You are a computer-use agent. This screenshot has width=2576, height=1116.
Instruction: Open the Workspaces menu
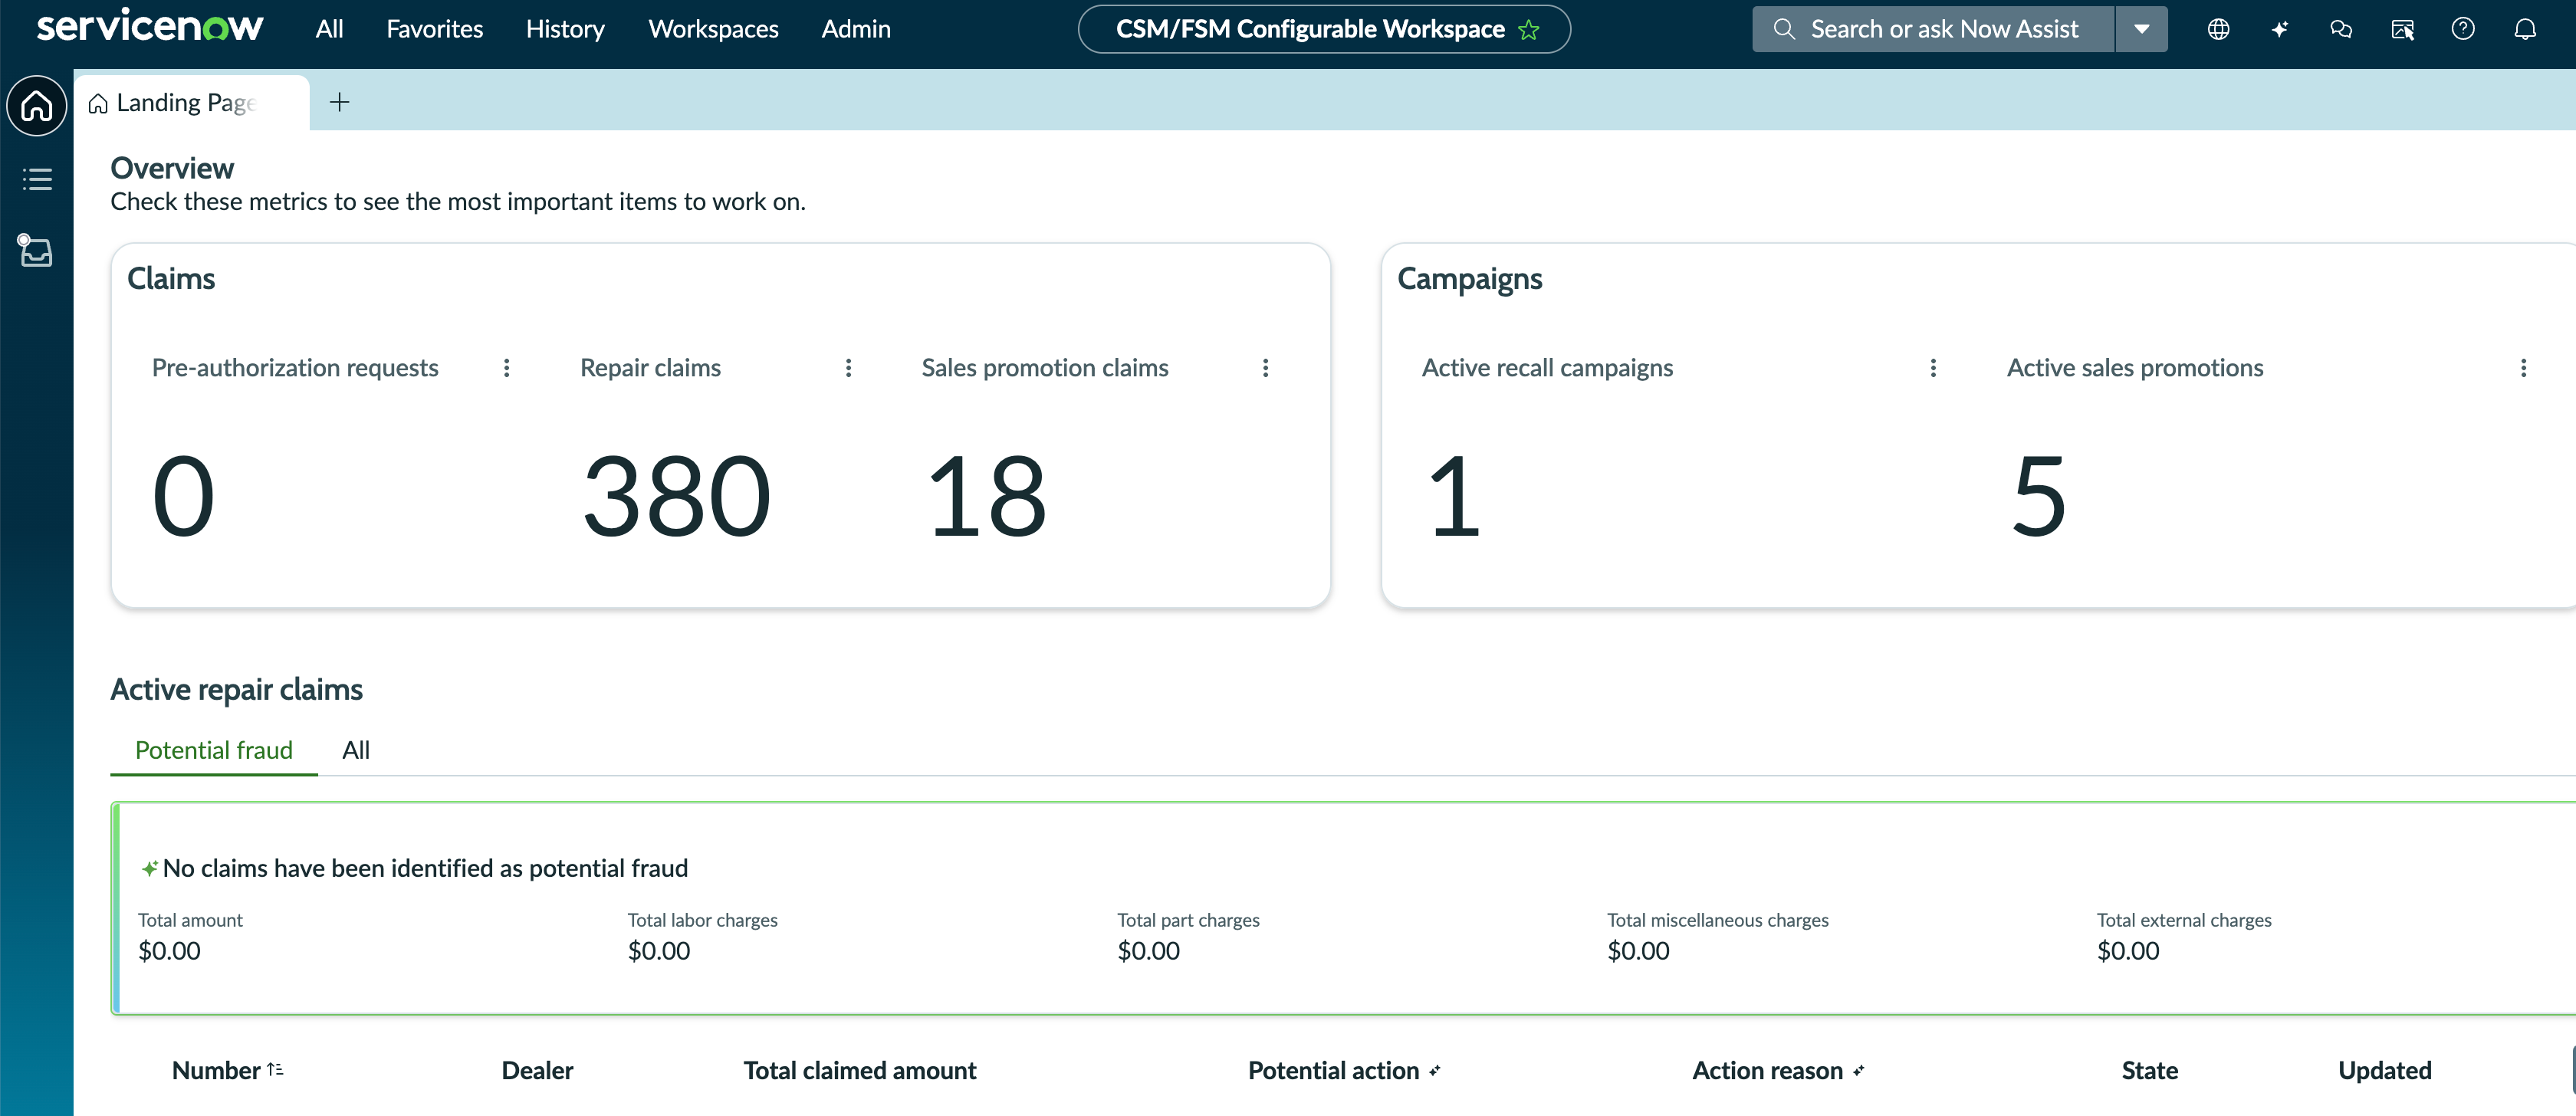click(713, 29)
